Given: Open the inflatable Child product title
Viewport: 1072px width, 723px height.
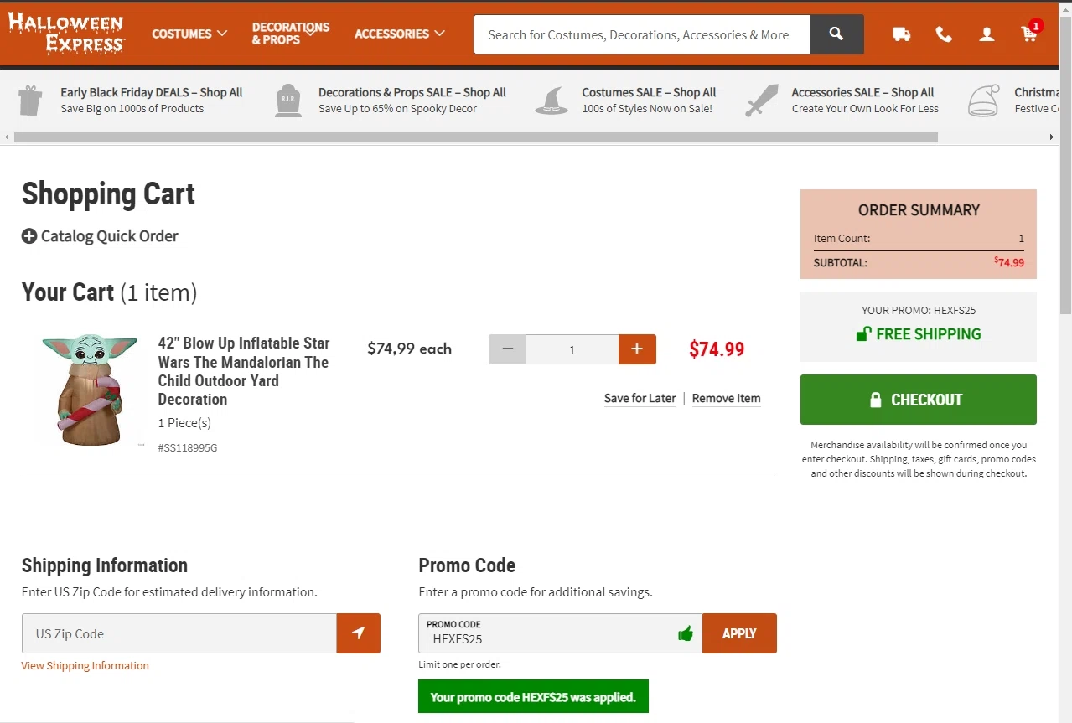Looking at the screenshot, I should point(244,371).
